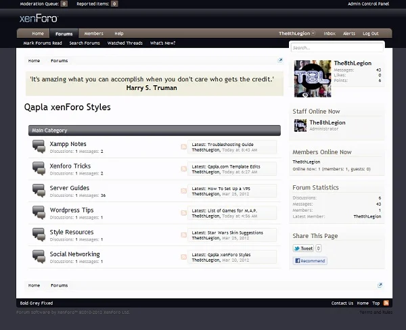Select the Forums navigation tab
The height and width of the screenshot is (330, 406).
(x=64, y=34)
